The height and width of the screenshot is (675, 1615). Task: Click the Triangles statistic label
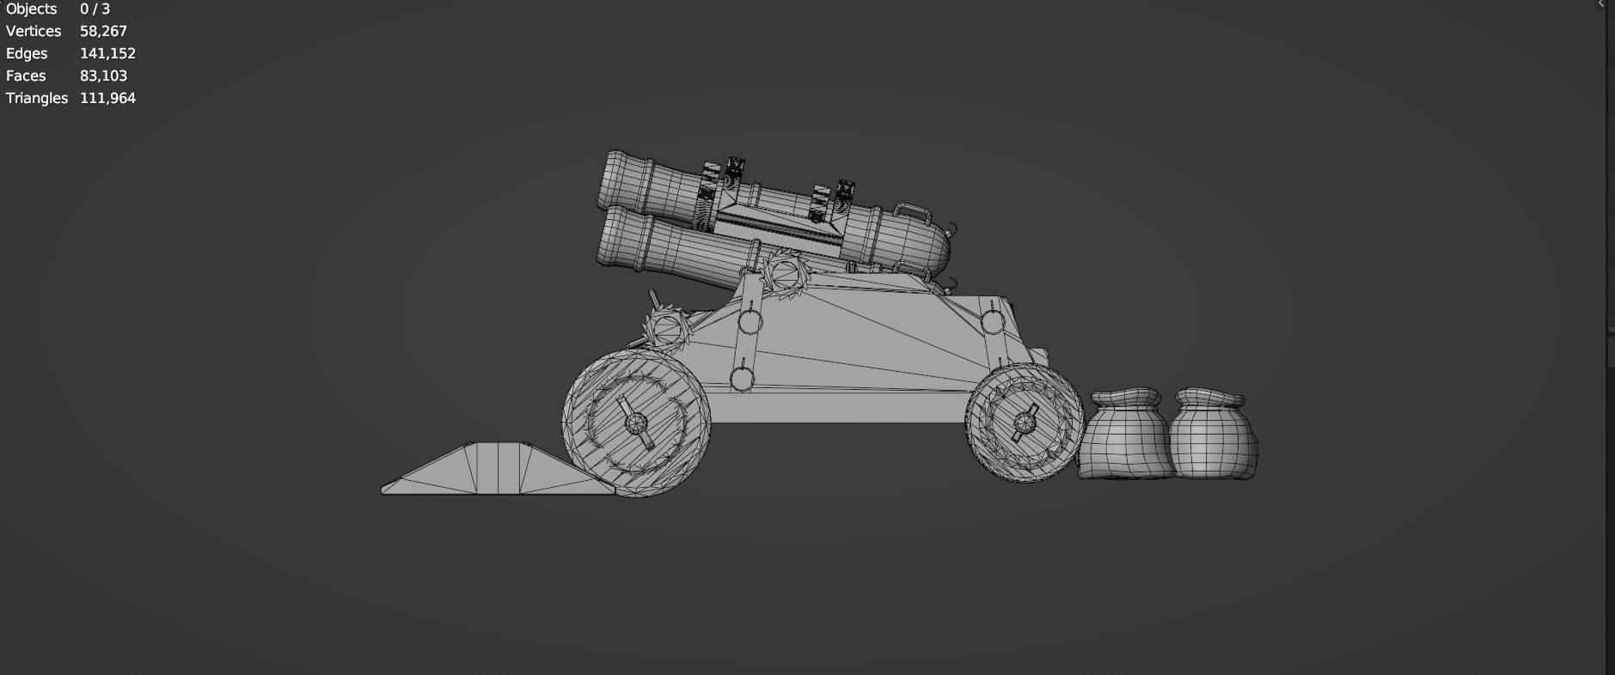pyautogui.click(x=37, y=98)
